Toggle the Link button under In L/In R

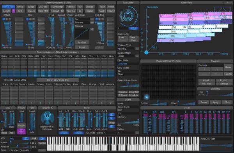pos(64,133)
